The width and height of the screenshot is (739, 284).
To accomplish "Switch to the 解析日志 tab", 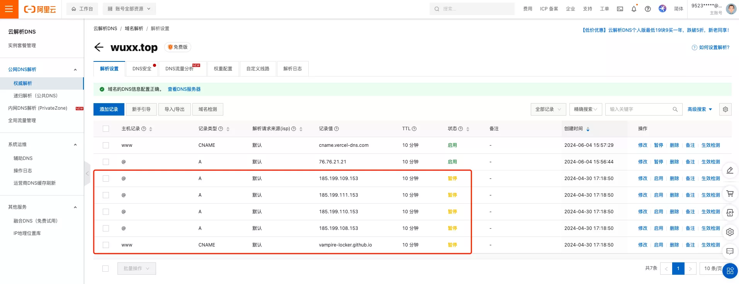I will 293,69.
